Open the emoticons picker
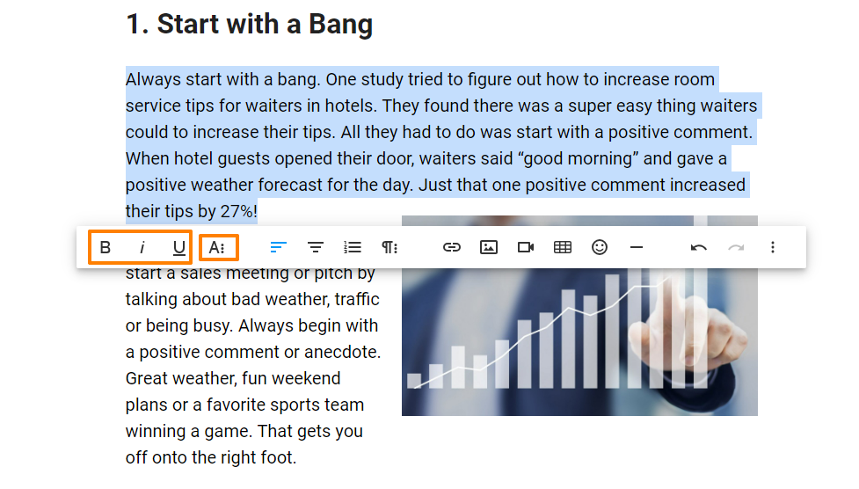859x489 pixels. 600,247
